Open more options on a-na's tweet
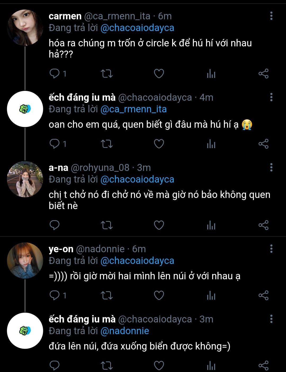Viewport: 286px width, 372px height. coord(271,167)
